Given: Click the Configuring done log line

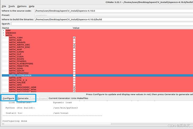Looking at the screenshot, I should pyautogui.click(x=15, y=121).
